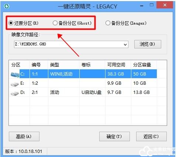Open 高级(A) advanced options
This screenshot has height=157, width=176.
[24, 136]
